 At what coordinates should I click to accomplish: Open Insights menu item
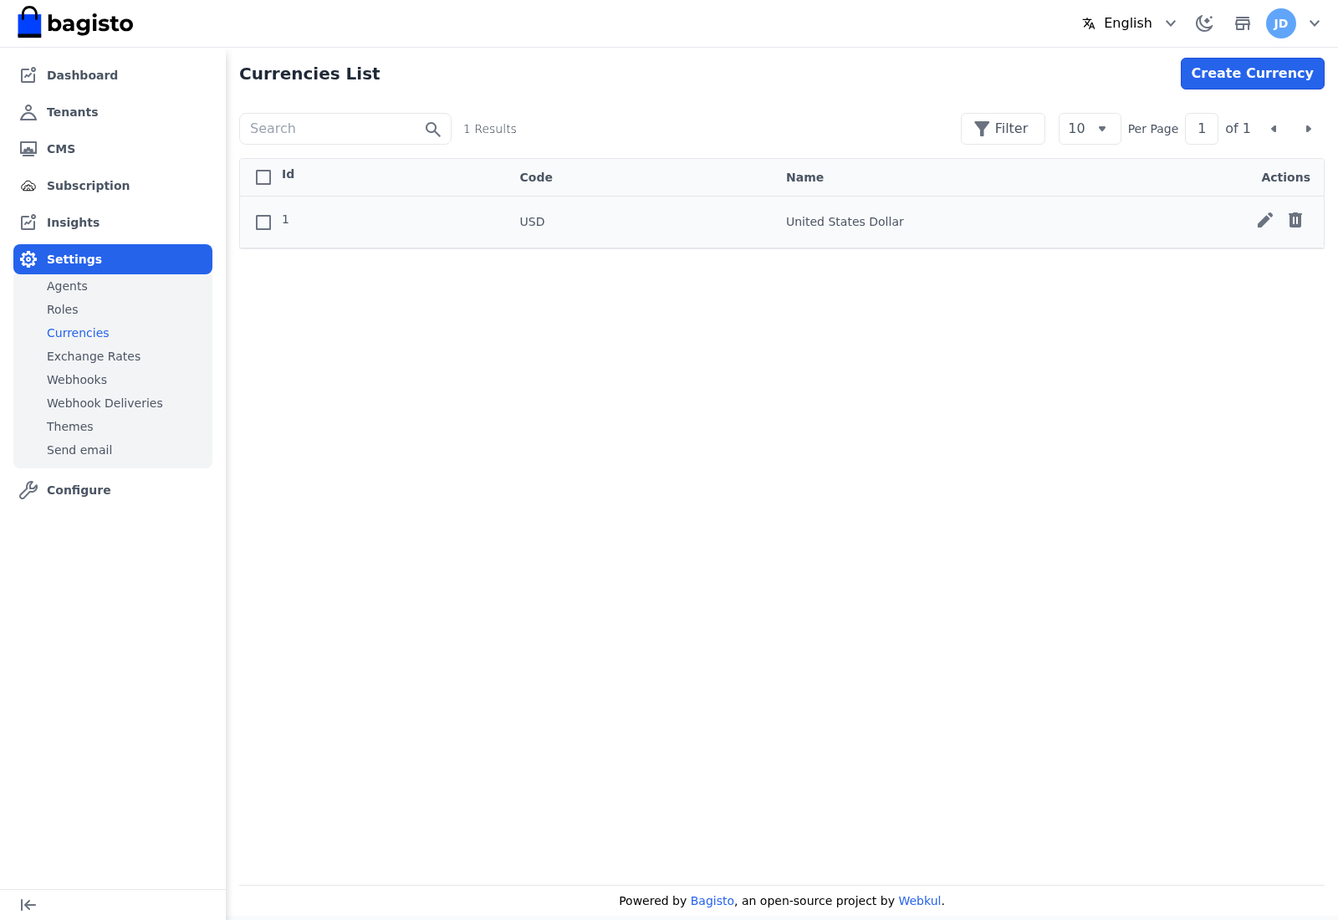pos(113,222)
